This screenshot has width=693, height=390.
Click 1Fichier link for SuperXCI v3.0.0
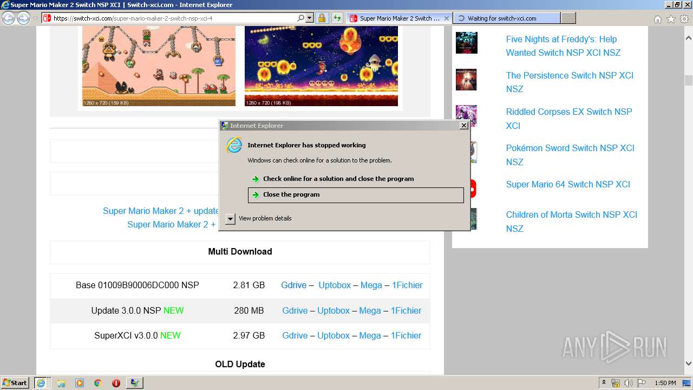[406, 335]
